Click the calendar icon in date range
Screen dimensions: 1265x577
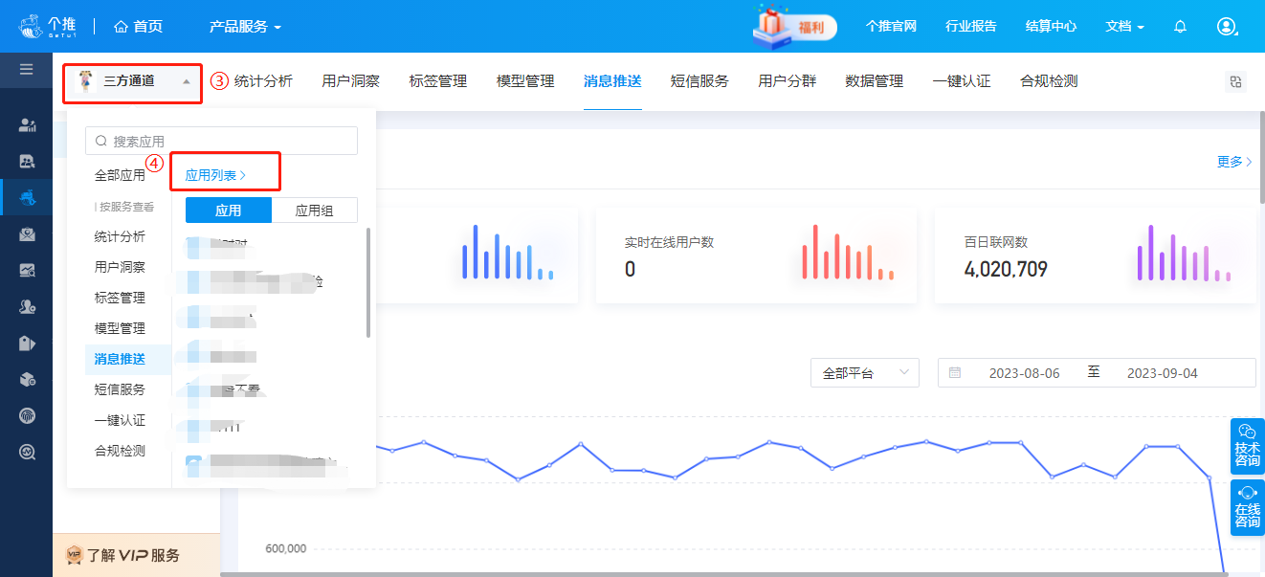click(955, 373)
